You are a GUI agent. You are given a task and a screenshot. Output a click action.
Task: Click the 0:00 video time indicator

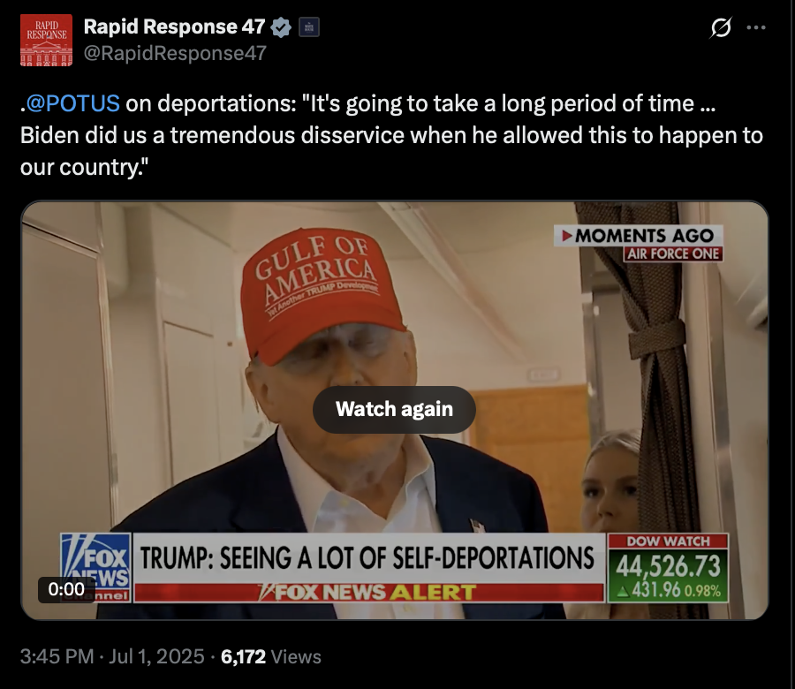click(x=66, y=590)
